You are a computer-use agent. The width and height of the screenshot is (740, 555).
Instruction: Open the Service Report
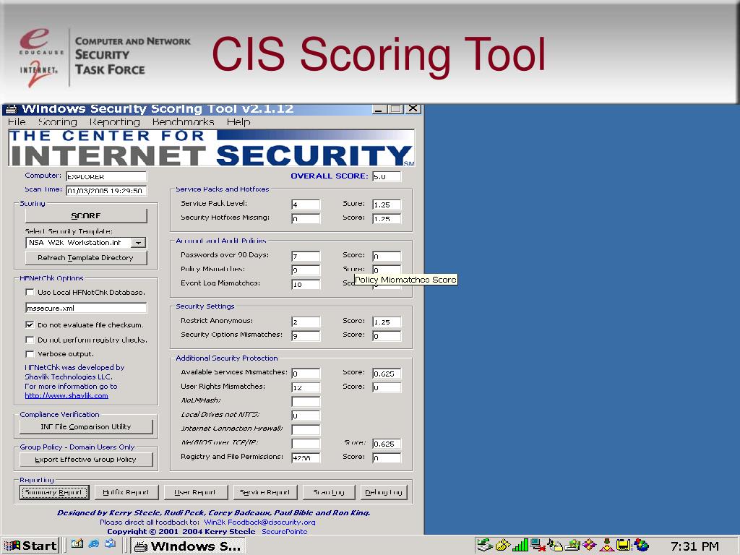264,492
